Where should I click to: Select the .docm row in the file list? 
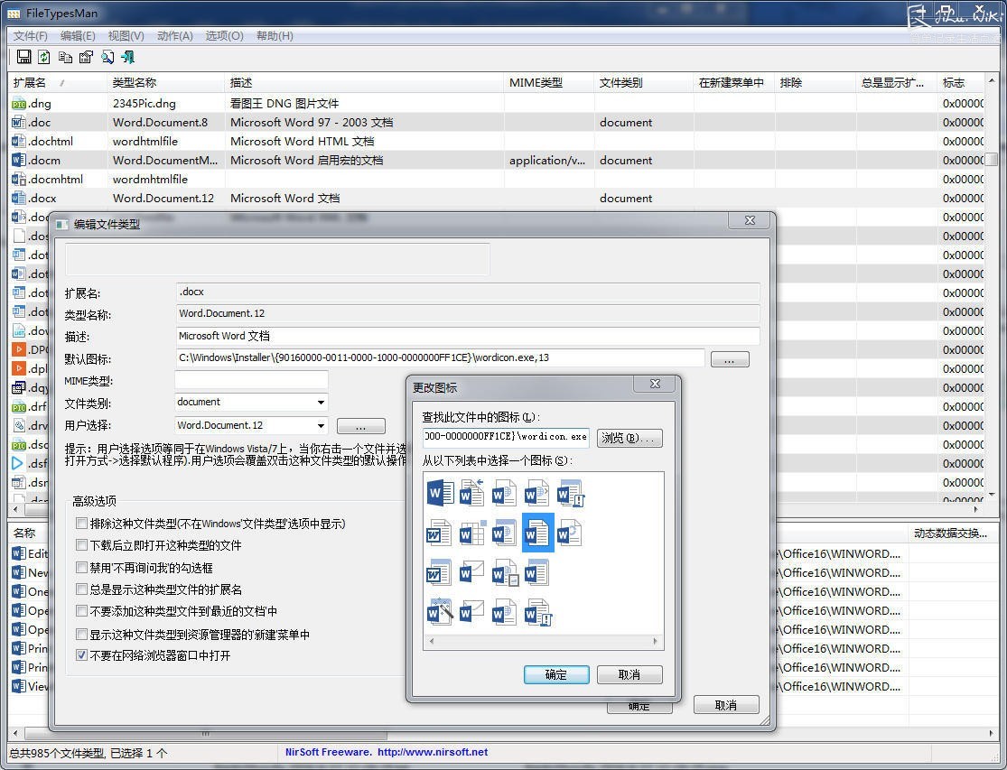(x=496, y=161)
